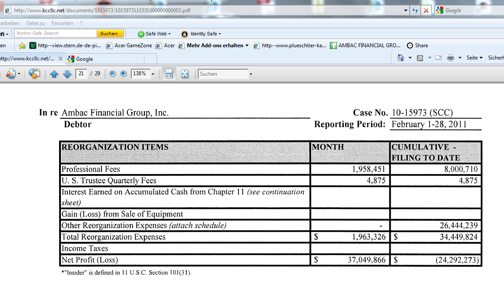Open dropdown arrow beside PDF collaborate icon

(x=19, y=74)
